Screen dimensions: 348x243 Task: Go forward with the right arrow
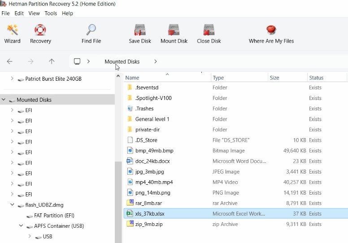point(30,61)
